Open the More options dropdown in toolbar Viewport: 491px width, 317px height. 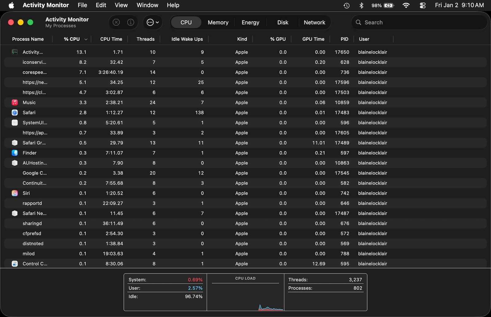click(x=152, y=22)
